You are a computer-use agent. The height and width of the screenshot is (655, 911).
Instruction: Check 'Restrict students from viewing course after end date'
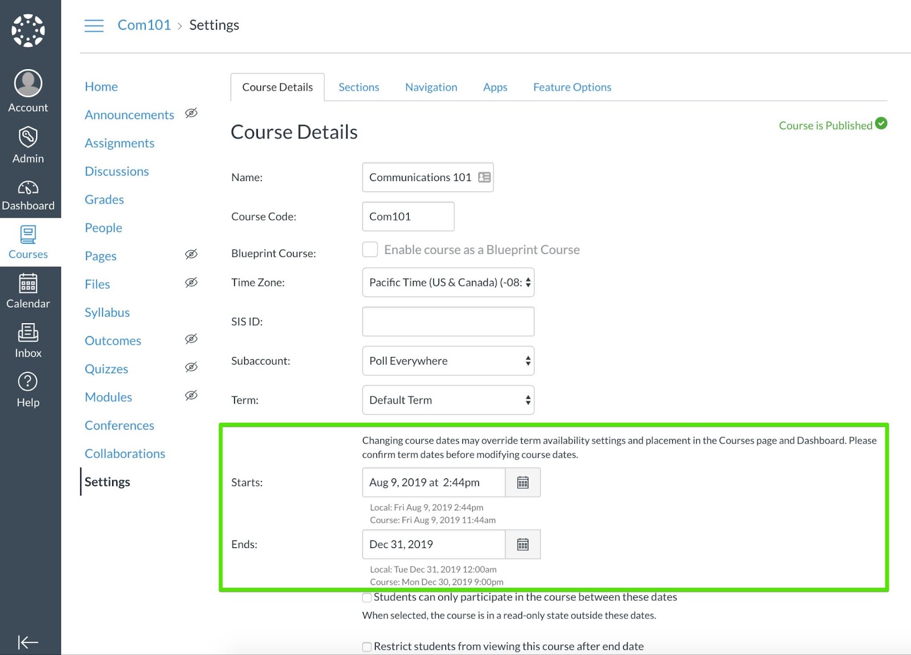pyautogui.click(x=367, y=646)
